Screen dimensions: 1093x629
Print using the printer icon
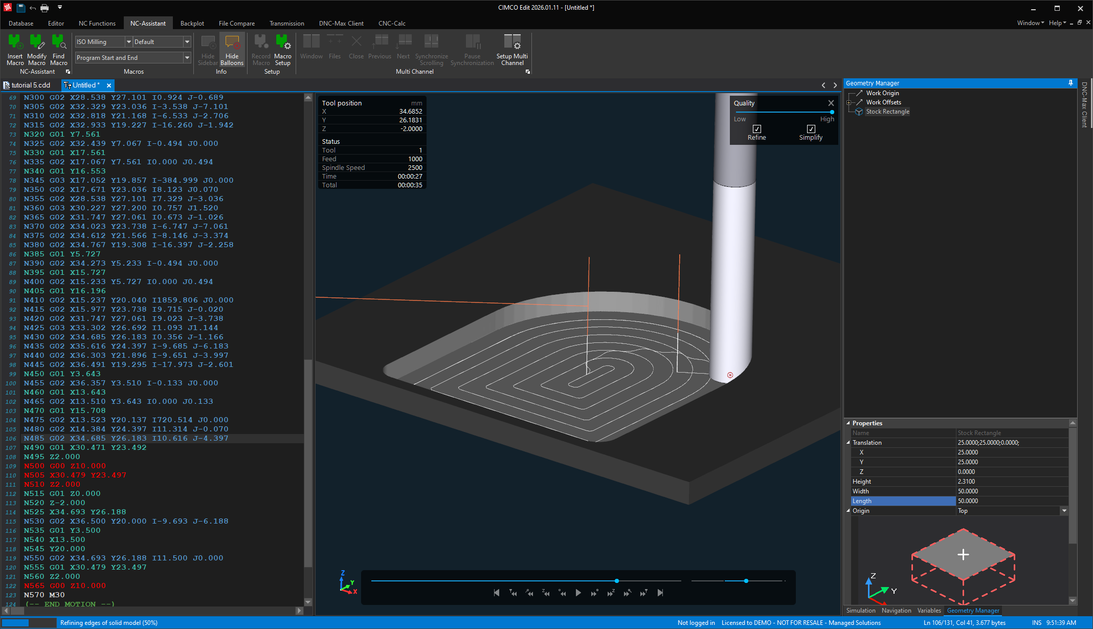pos(44,8)
